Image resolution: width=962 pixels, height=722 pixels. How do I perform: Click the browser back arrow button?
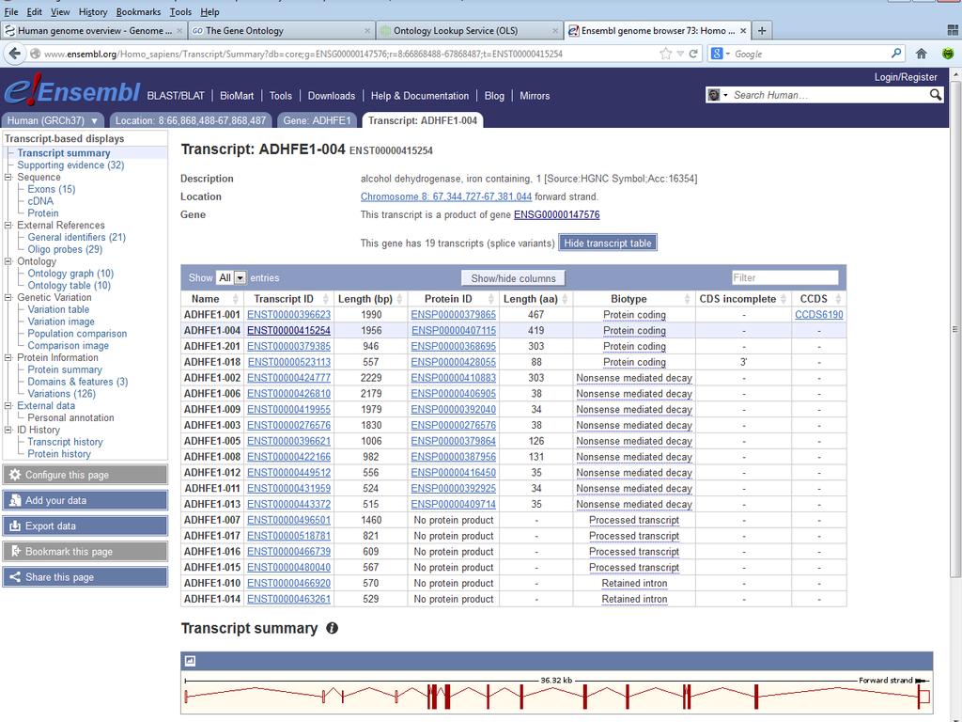(15, 54)
